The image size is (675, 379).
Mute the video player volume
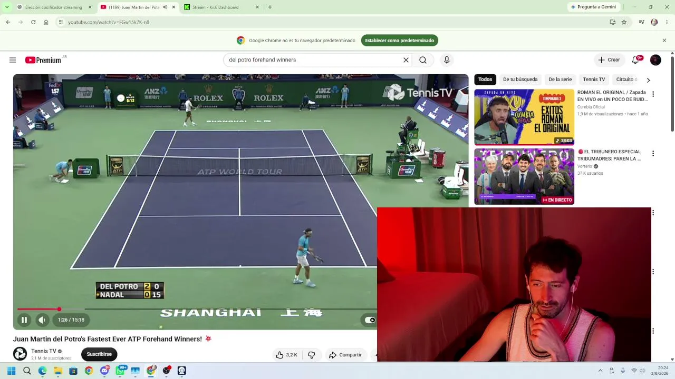42,320
